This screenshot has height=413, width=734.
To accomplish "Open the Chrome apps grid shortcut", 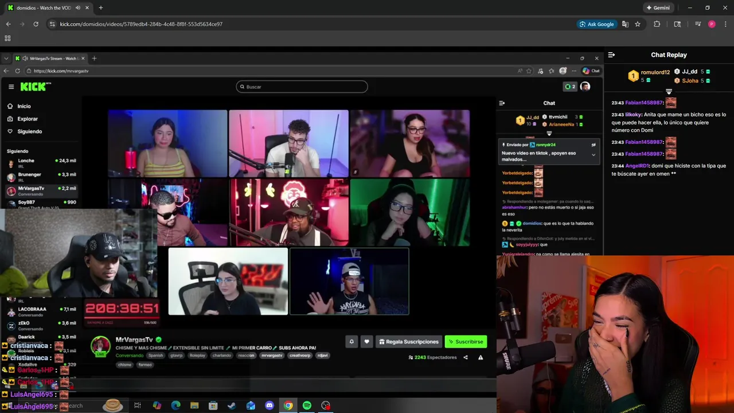I will coord(7,38).
